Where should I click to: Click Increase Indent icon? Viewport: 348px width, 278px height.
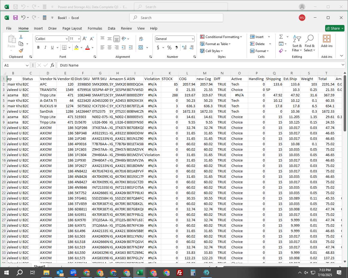131,48
